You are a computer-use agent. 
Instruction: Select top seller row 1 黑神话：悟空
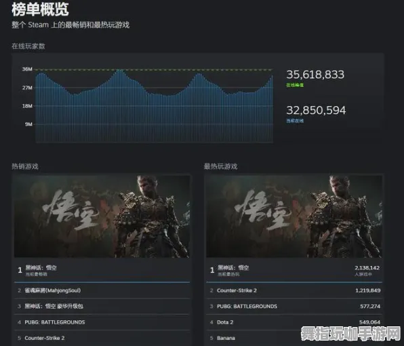pos(102,270)
